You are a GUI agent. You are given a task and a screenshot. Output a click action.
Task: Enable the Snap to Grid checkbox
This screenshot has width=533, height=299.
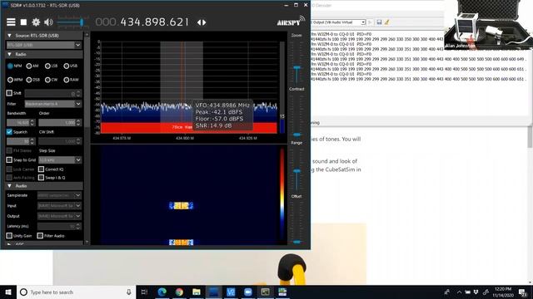point(9,160)
